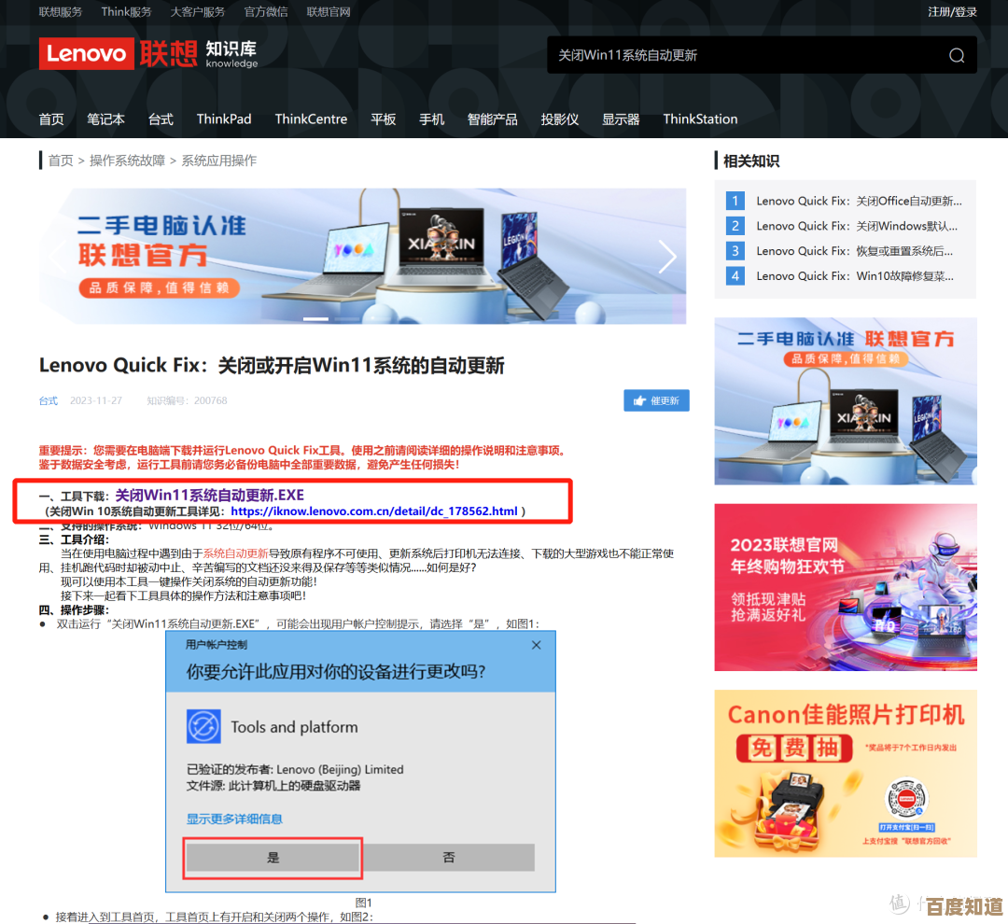The width and height of the screenshot is (1008, 924).
Task: Click the search magnifier icon
Action: (956, 55)
